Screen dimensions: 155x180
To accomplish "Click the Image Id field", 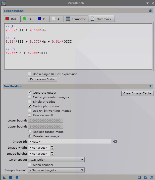I will tap(70, 141).
